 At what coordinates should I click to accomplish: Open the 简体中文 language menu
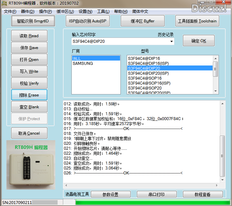pos(140,12)
